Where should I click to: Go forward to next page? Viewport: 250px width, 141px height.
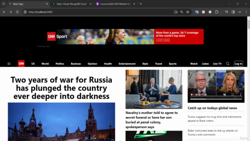click(11, 12)
